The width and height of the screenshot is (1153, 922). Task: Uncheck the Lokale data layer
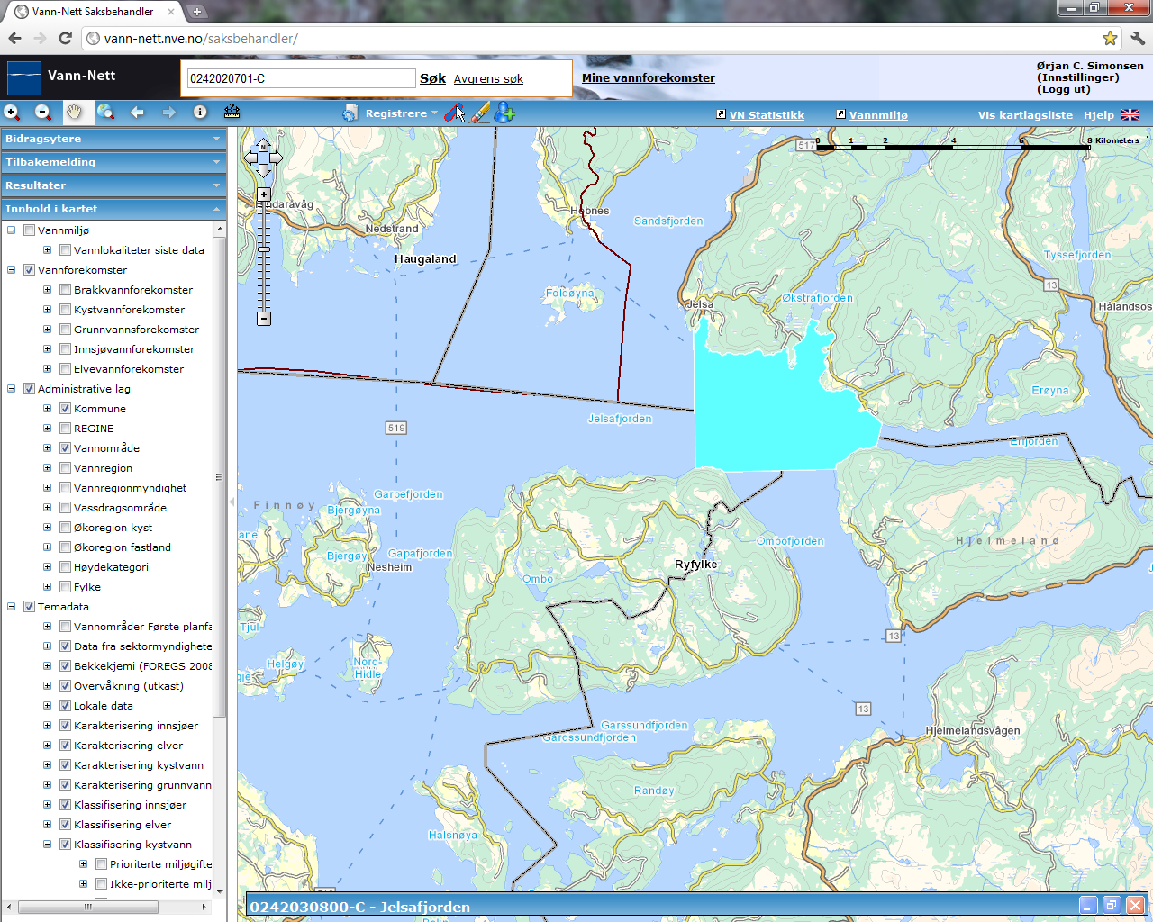pos(65,706)
